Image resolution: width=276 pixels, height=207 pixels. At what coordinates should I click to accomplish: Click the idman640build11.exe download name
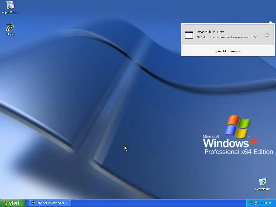(211, 32)
